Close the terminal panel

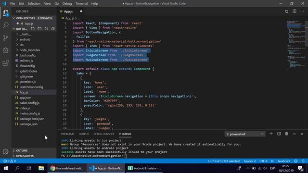coord(302,134)
